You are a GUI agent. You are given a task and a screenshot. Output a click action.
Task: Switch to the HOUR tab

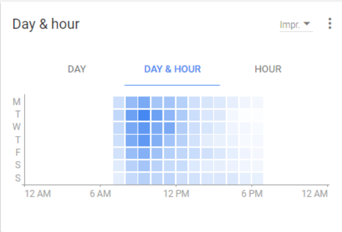click(x=268, y=69)
